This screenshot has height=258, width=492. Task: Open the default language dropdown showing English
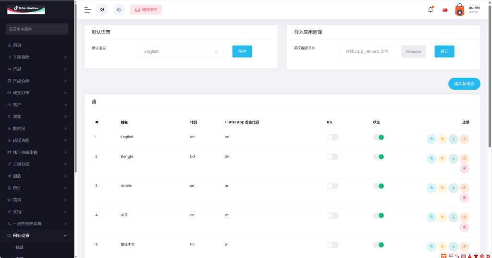(181, 51)
